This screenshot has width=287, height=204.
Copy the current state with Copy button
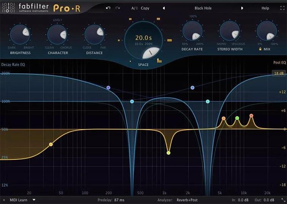pos(145,8)
